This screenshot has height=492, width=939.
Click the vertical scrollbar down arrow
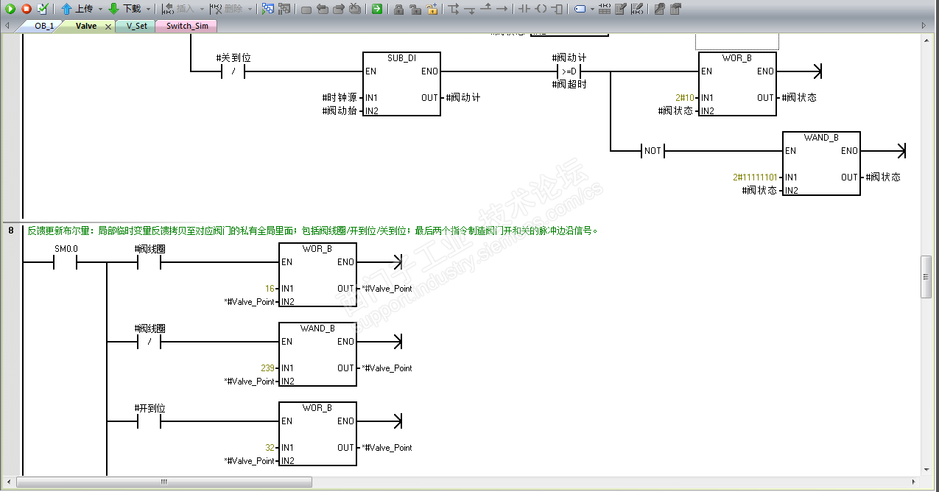click(926, 468)
